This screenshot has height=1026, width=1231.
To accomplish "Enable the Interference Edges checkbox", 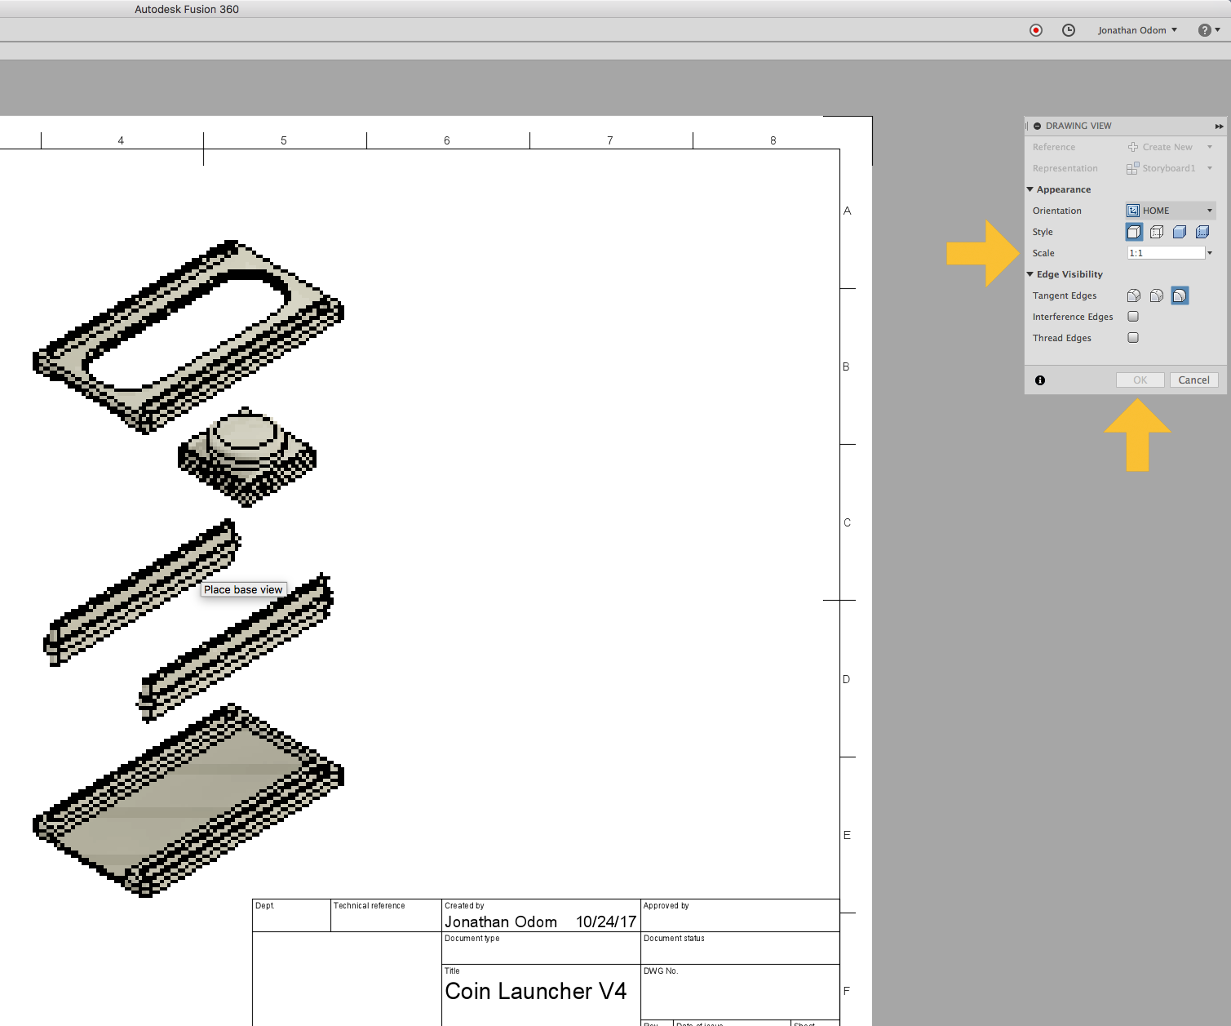I will pos(1132,316).
